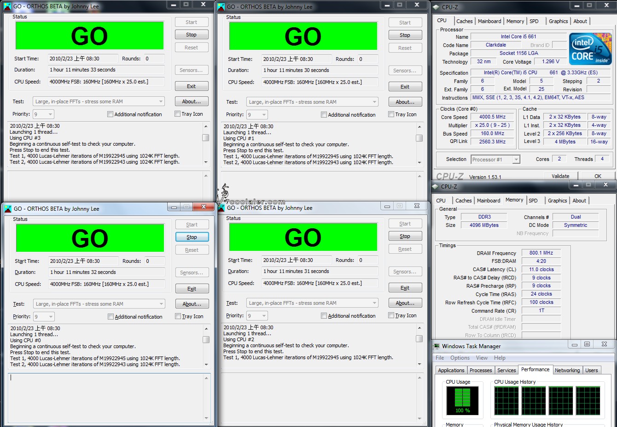This screenshot has height=427, width=617.
Task: Expand Priority dropdown in CPU #2 ORTHOS window
Action: click(x=257, y=315)
